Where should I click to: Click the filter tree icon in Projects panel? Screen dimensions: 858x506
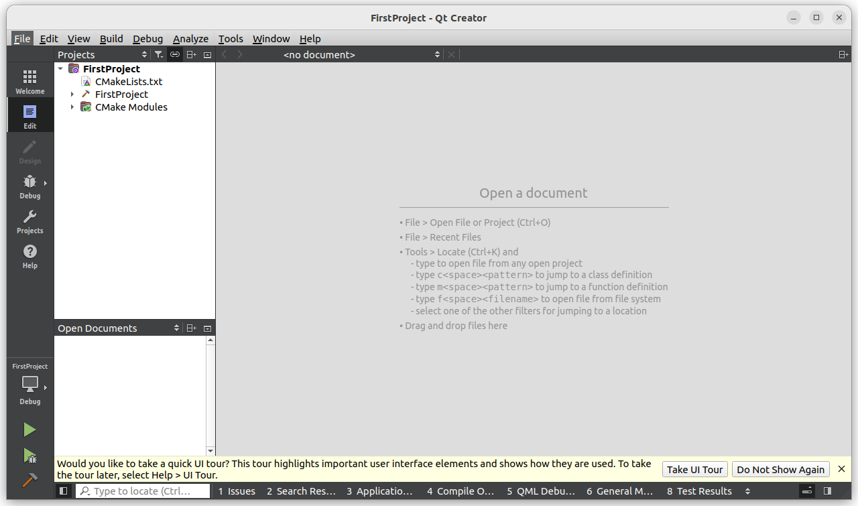click(158, 54)
